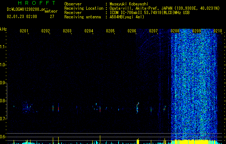Click the 0.7 kHz axis label

click(3, 119)
